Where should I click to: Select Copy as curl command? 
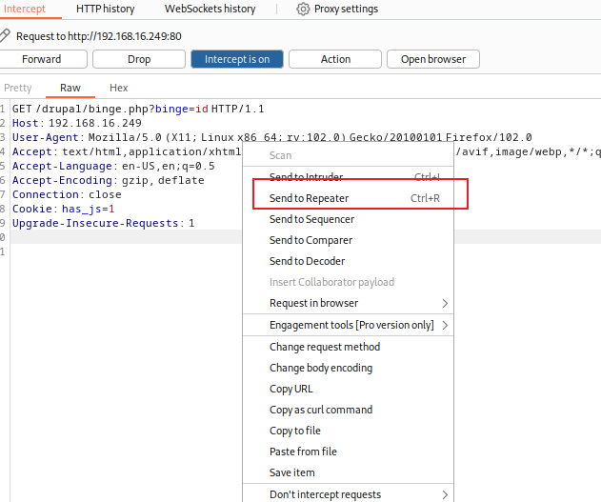pyautogui.click(x=348, y=410)
